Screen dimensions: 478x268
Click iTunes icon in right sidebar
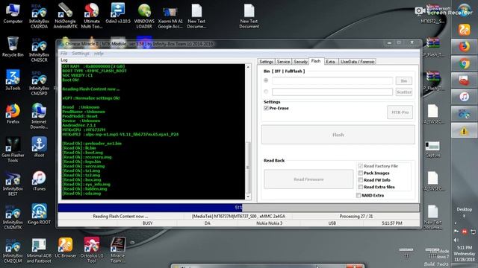click(x=465, y=97)
